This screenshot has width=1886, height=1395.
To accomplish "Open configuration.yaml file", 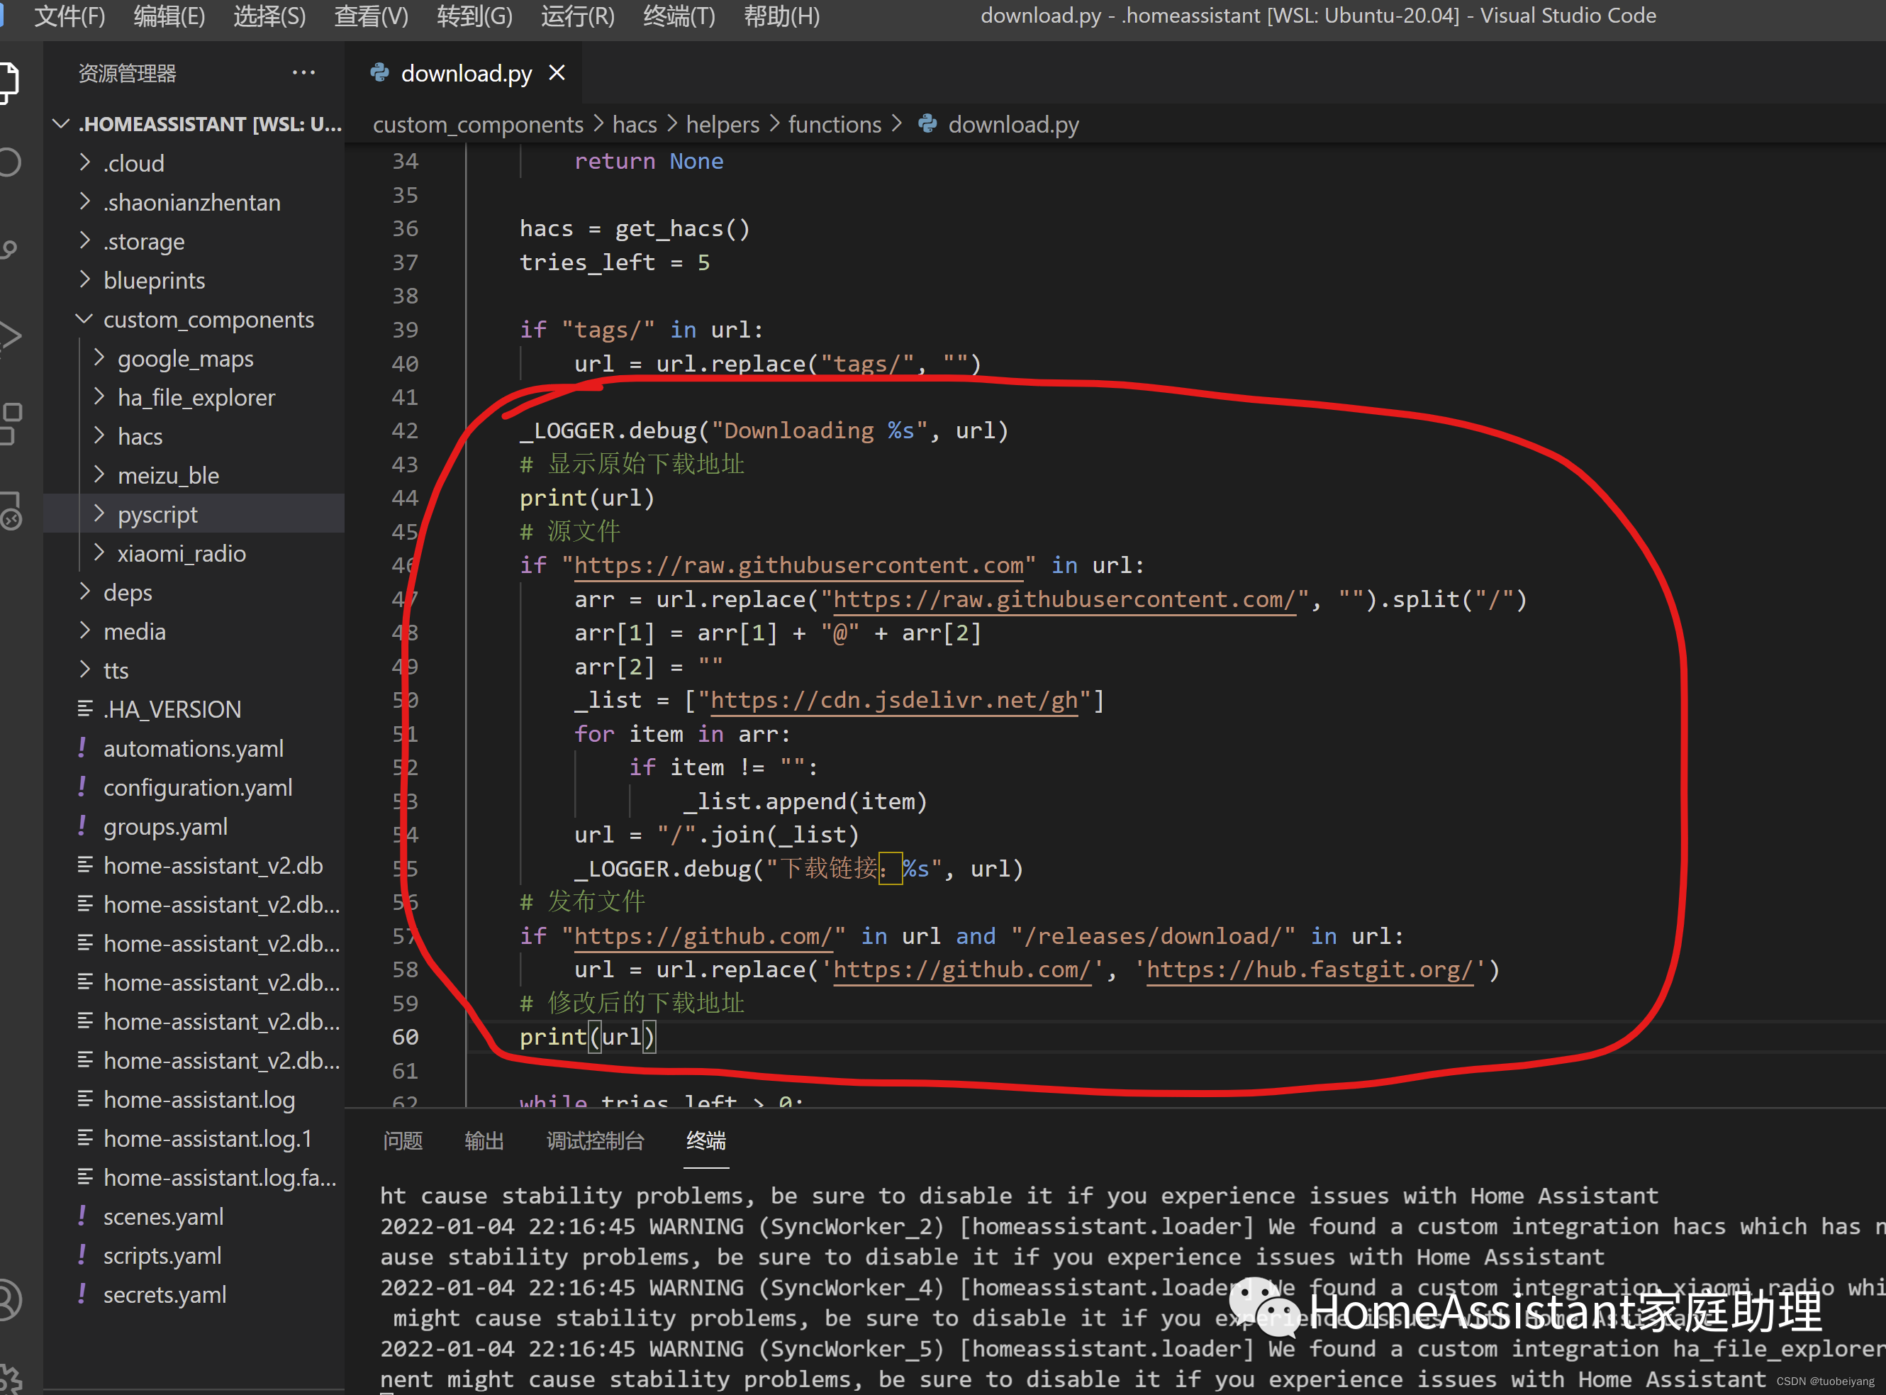I will (x=194, y=787).
